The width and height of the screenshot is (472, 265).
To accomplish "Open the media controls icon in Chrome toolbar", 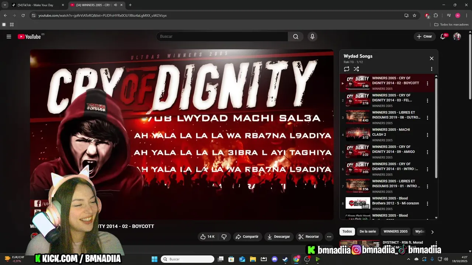I will (448, 15).
